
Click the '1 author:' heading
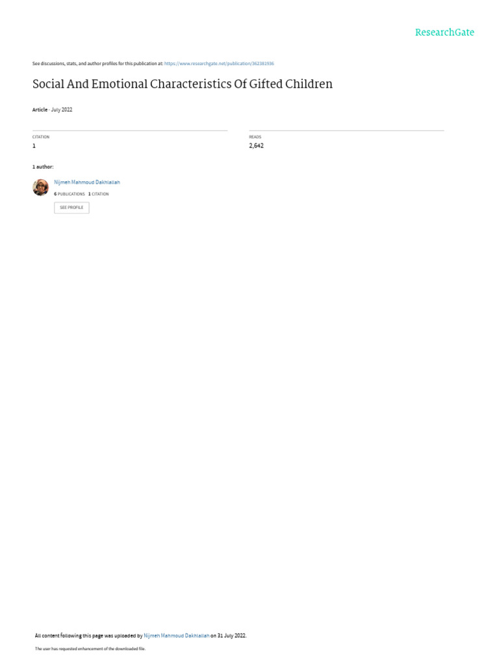click(43, 167)
